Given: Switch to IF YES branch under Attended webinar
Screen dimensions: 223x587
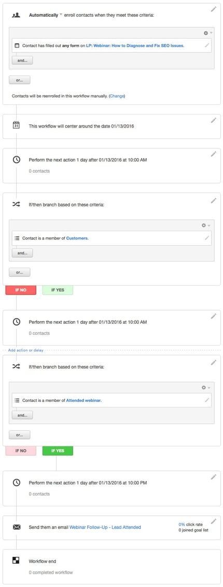Looking at the screenshot, I should [x=58, y=451].
